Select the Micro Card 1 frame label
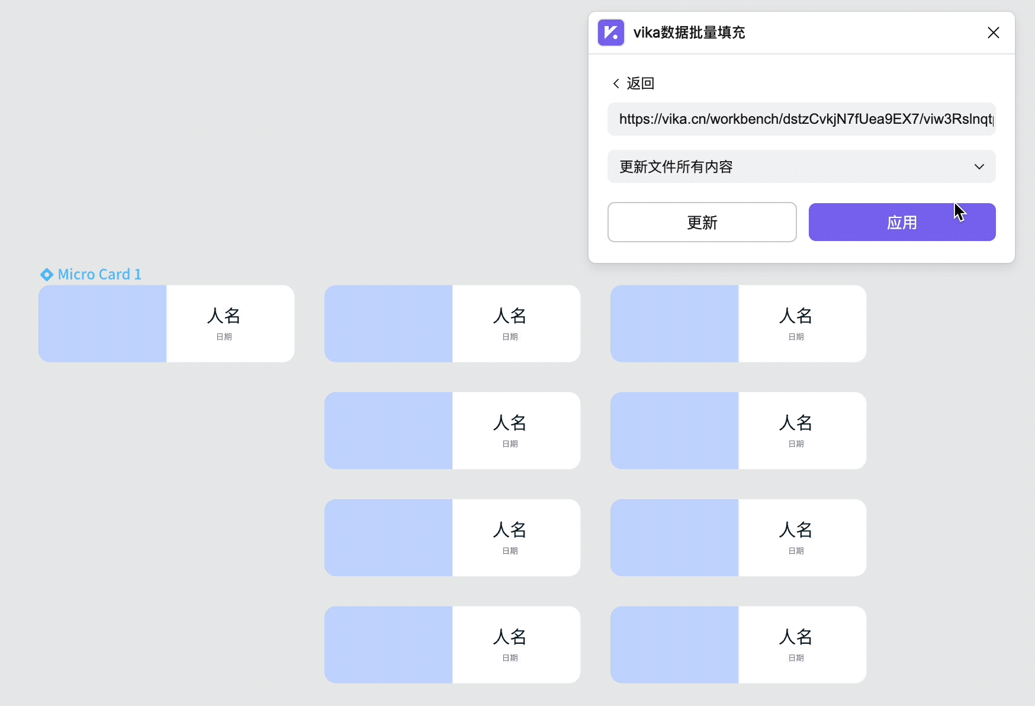The height and width of the screenshot is (706, 1035). coord(99,274)
